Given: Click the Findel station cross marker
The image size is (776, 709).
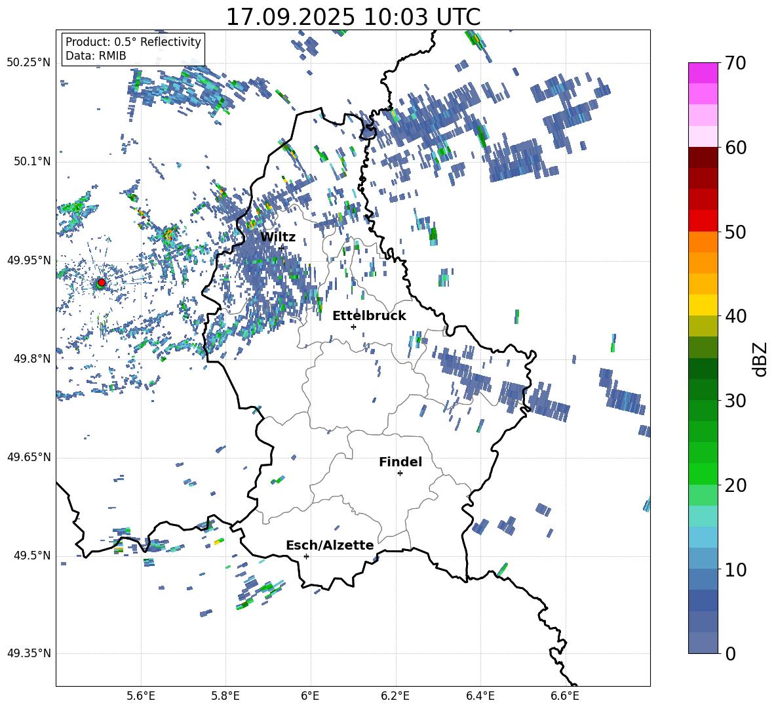Looking at the screenshot, I should pos(400,474).
